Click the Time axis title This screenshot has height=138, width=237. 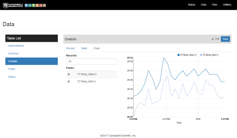coord(179,123)
